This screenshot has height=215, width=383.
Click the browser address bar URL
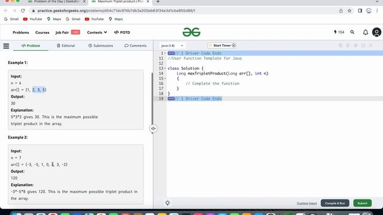116,11
